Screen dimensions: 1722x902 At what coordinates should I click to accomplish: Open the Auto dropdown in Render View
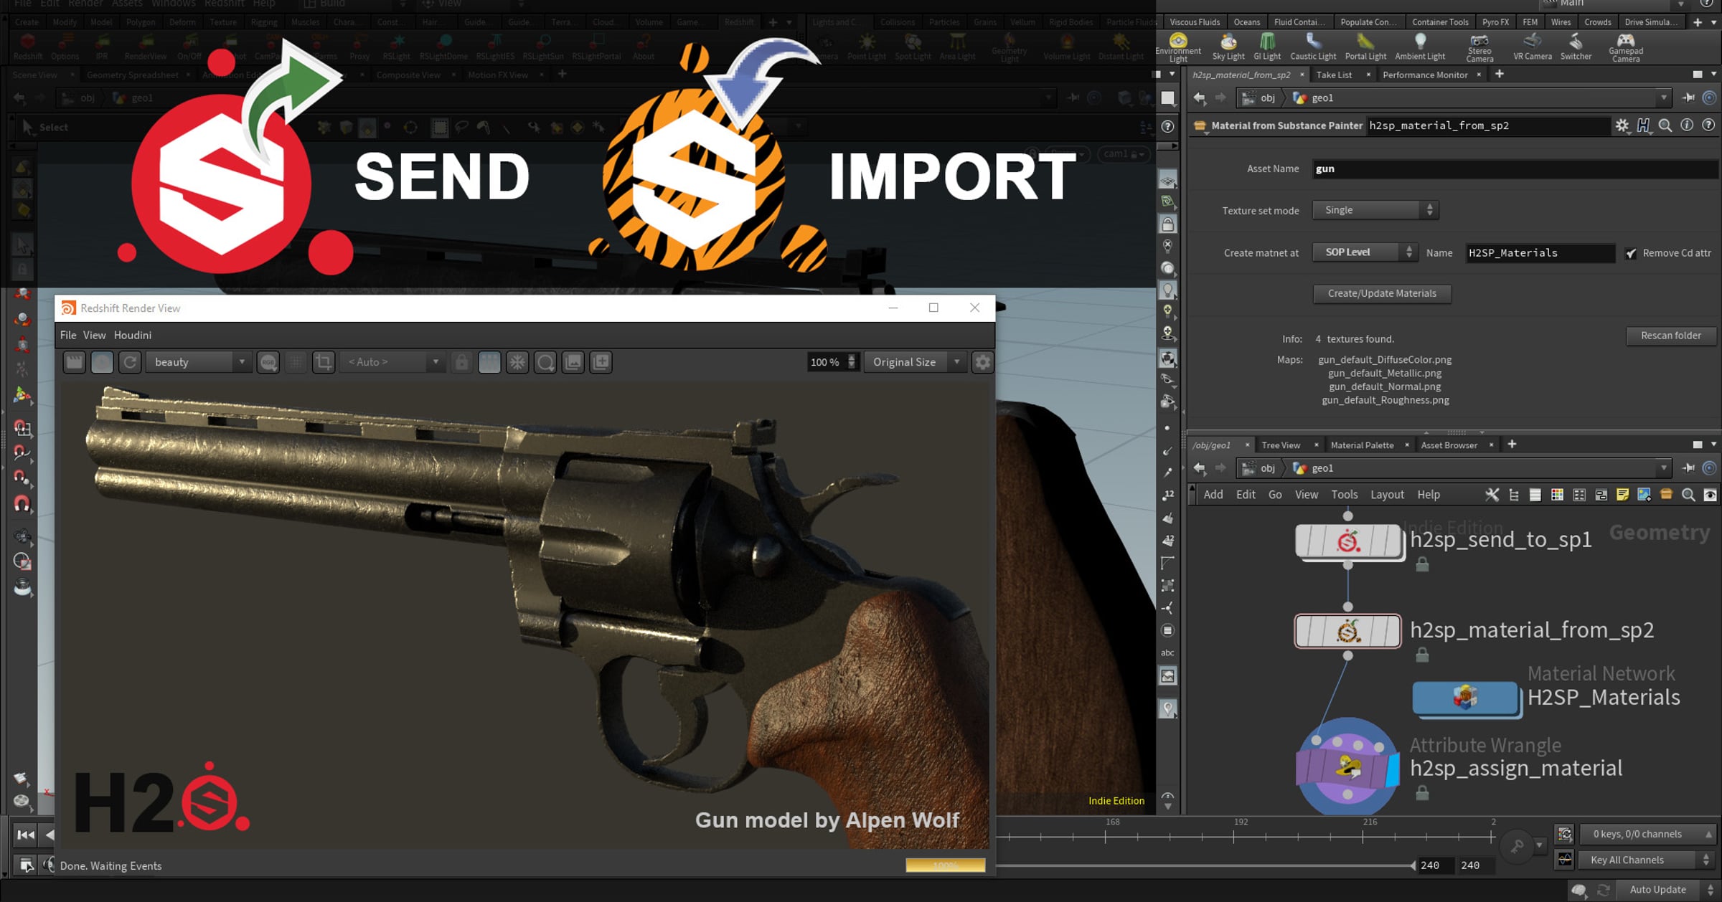point(392,362)
